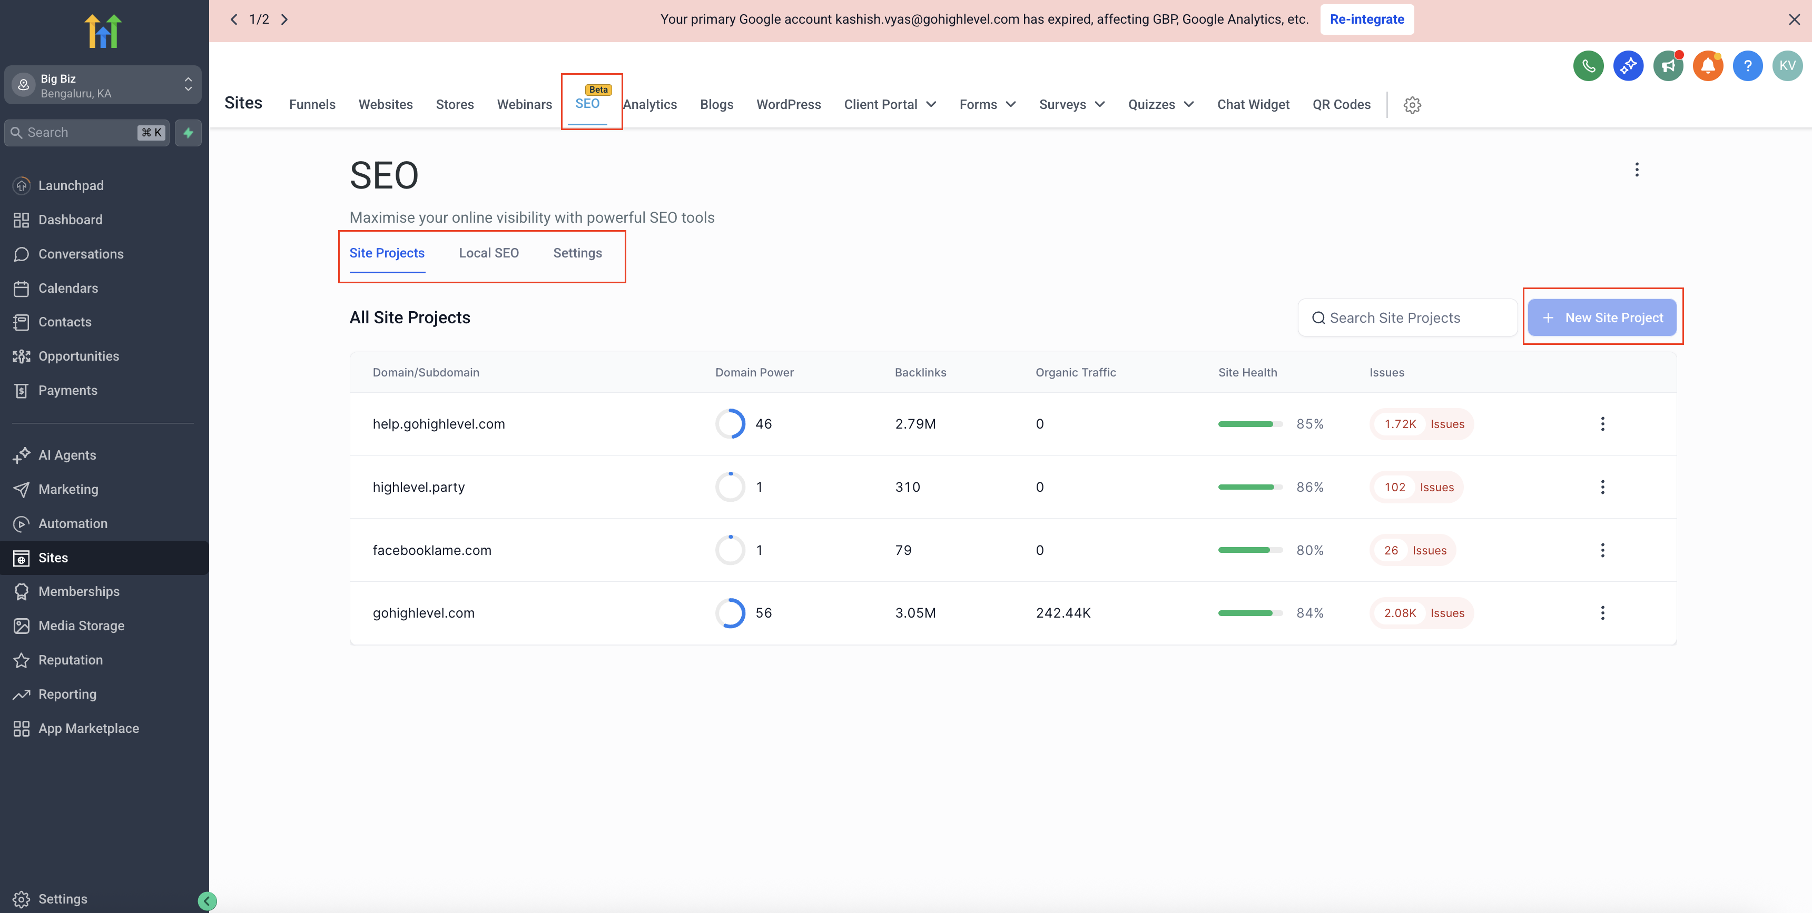1812x913 pixels.
Task: Click the blue help question mark icon
Action: point(1747,66)
